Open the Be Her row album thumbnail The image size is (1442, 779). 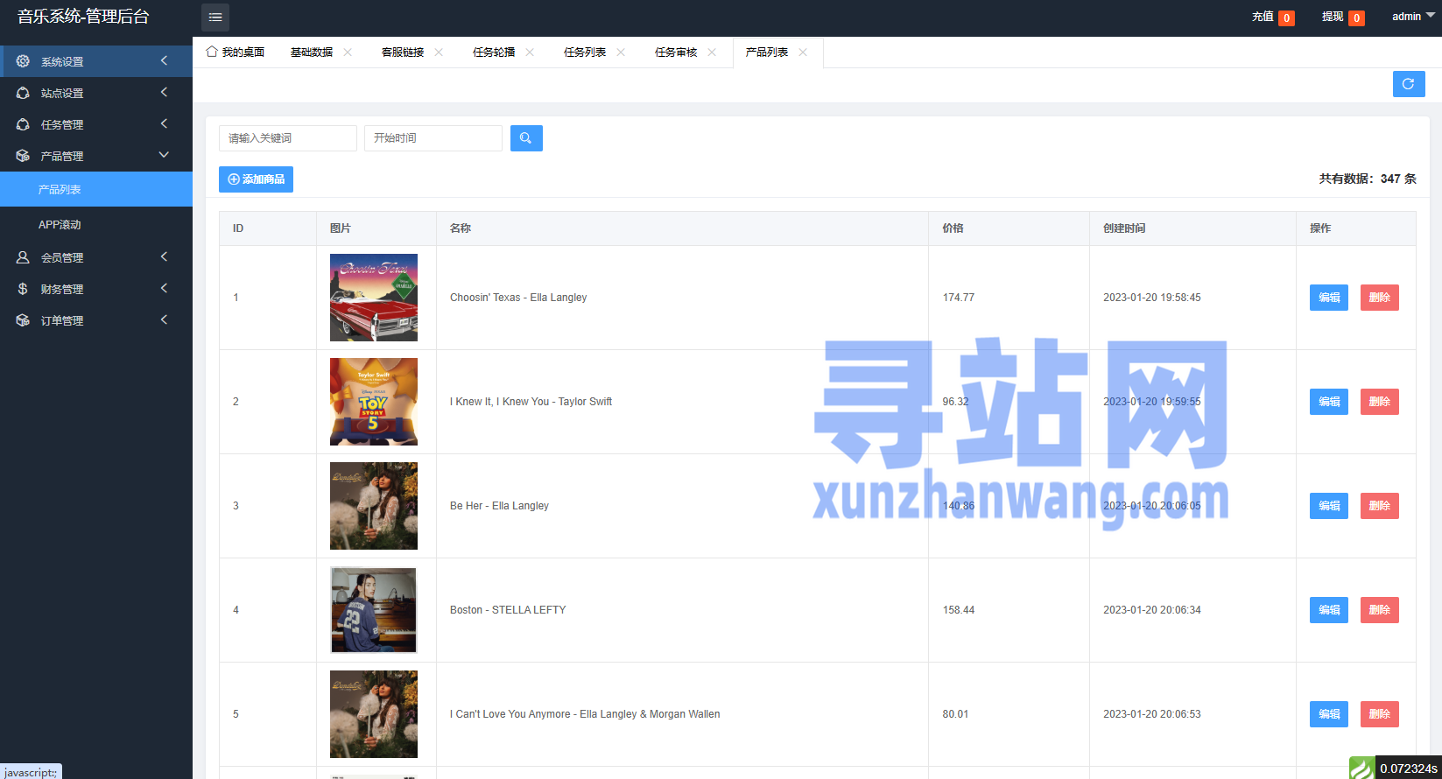click(374, 506)
